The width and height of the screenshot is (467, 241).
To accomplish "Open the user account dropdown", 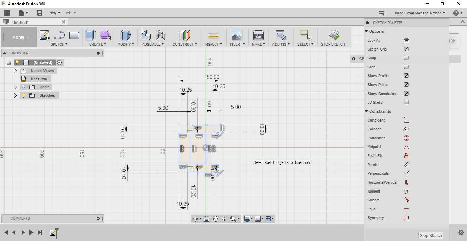I will (419, 13).
